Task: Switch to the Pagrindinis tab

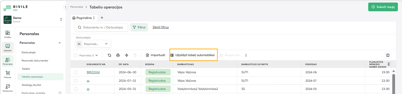Action: (x=84, y=18)
